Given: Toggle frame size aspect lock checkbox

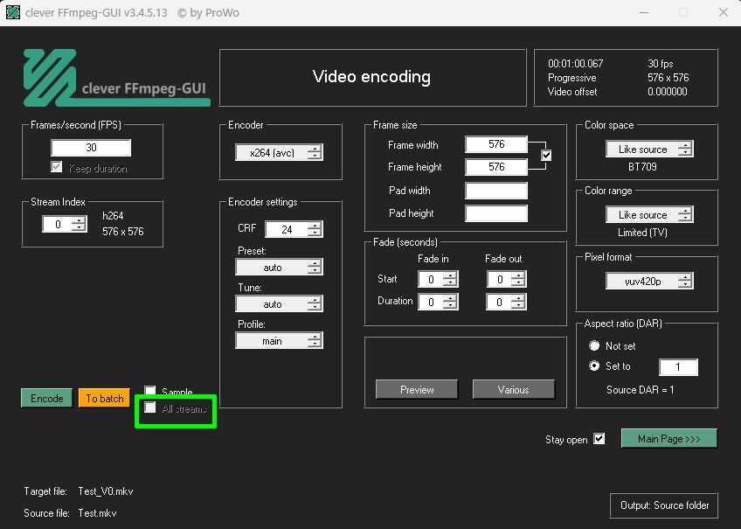Looking at the screenshot, I should tap(546, 155).
